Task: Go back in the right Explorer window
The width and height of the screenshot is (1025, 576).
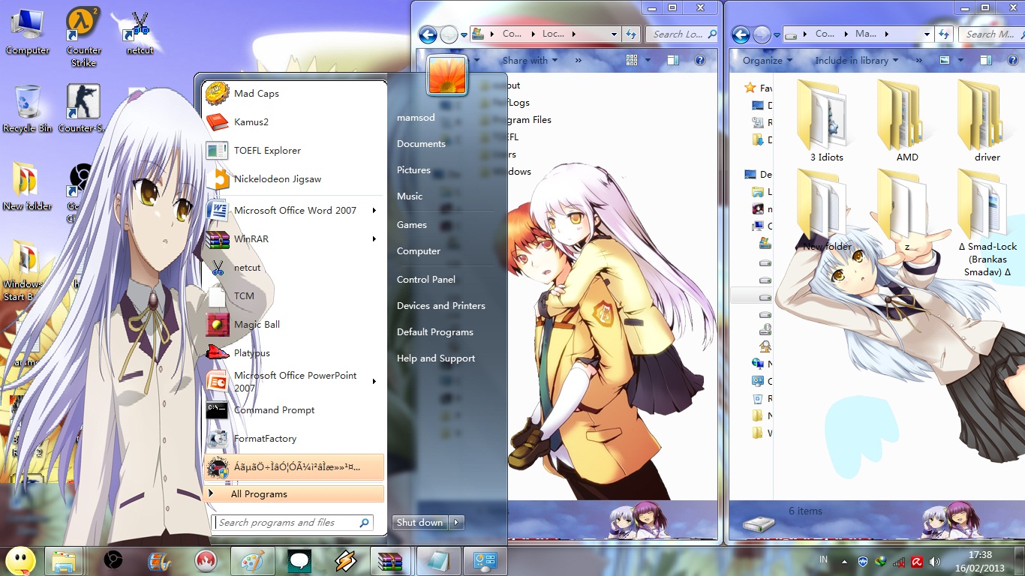Action: [741, 34]
